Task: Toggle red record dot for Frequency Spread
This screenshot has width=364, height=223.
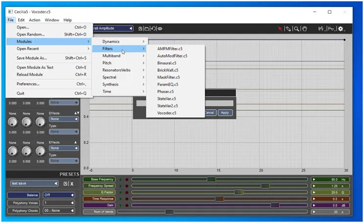Action: click(x=127, y=186)
